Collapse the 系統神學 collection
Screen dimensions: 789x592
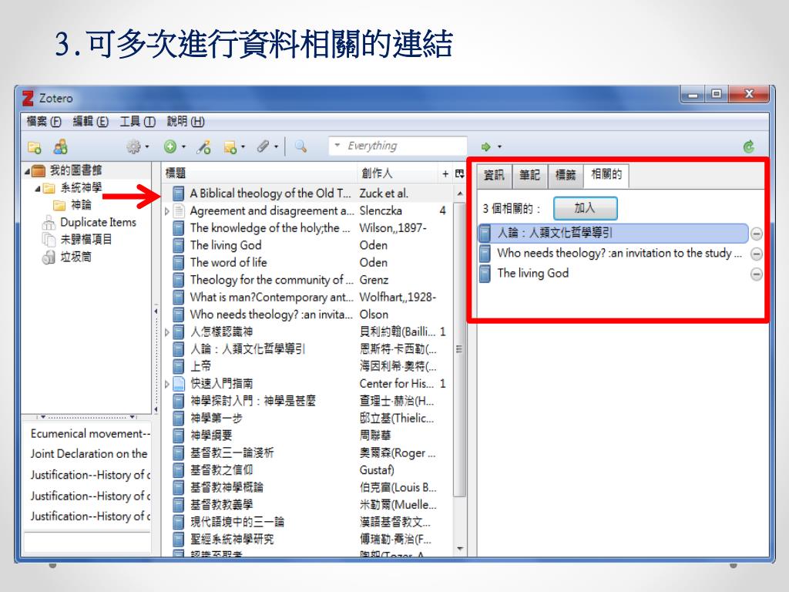point(39,189)
